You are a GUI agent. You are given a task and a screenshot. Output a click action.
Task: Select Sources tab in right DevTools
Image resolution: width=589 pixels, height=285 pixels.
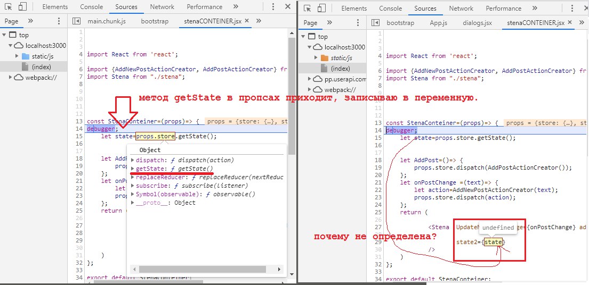(425, 8)
